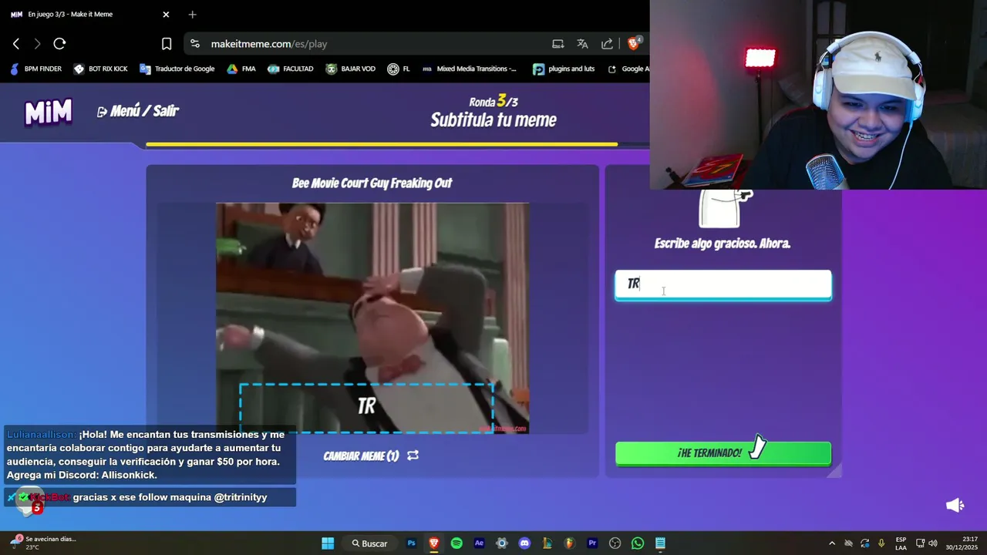Click the translate page icon

pyautogui.click(x=582, y=44)
